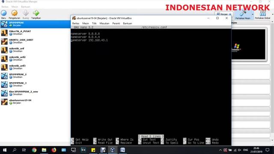Viewport: 274px width, 154px height.
Task: Click the UBUNTU_1404_64BIT OS icon
Action: [4, 41]
